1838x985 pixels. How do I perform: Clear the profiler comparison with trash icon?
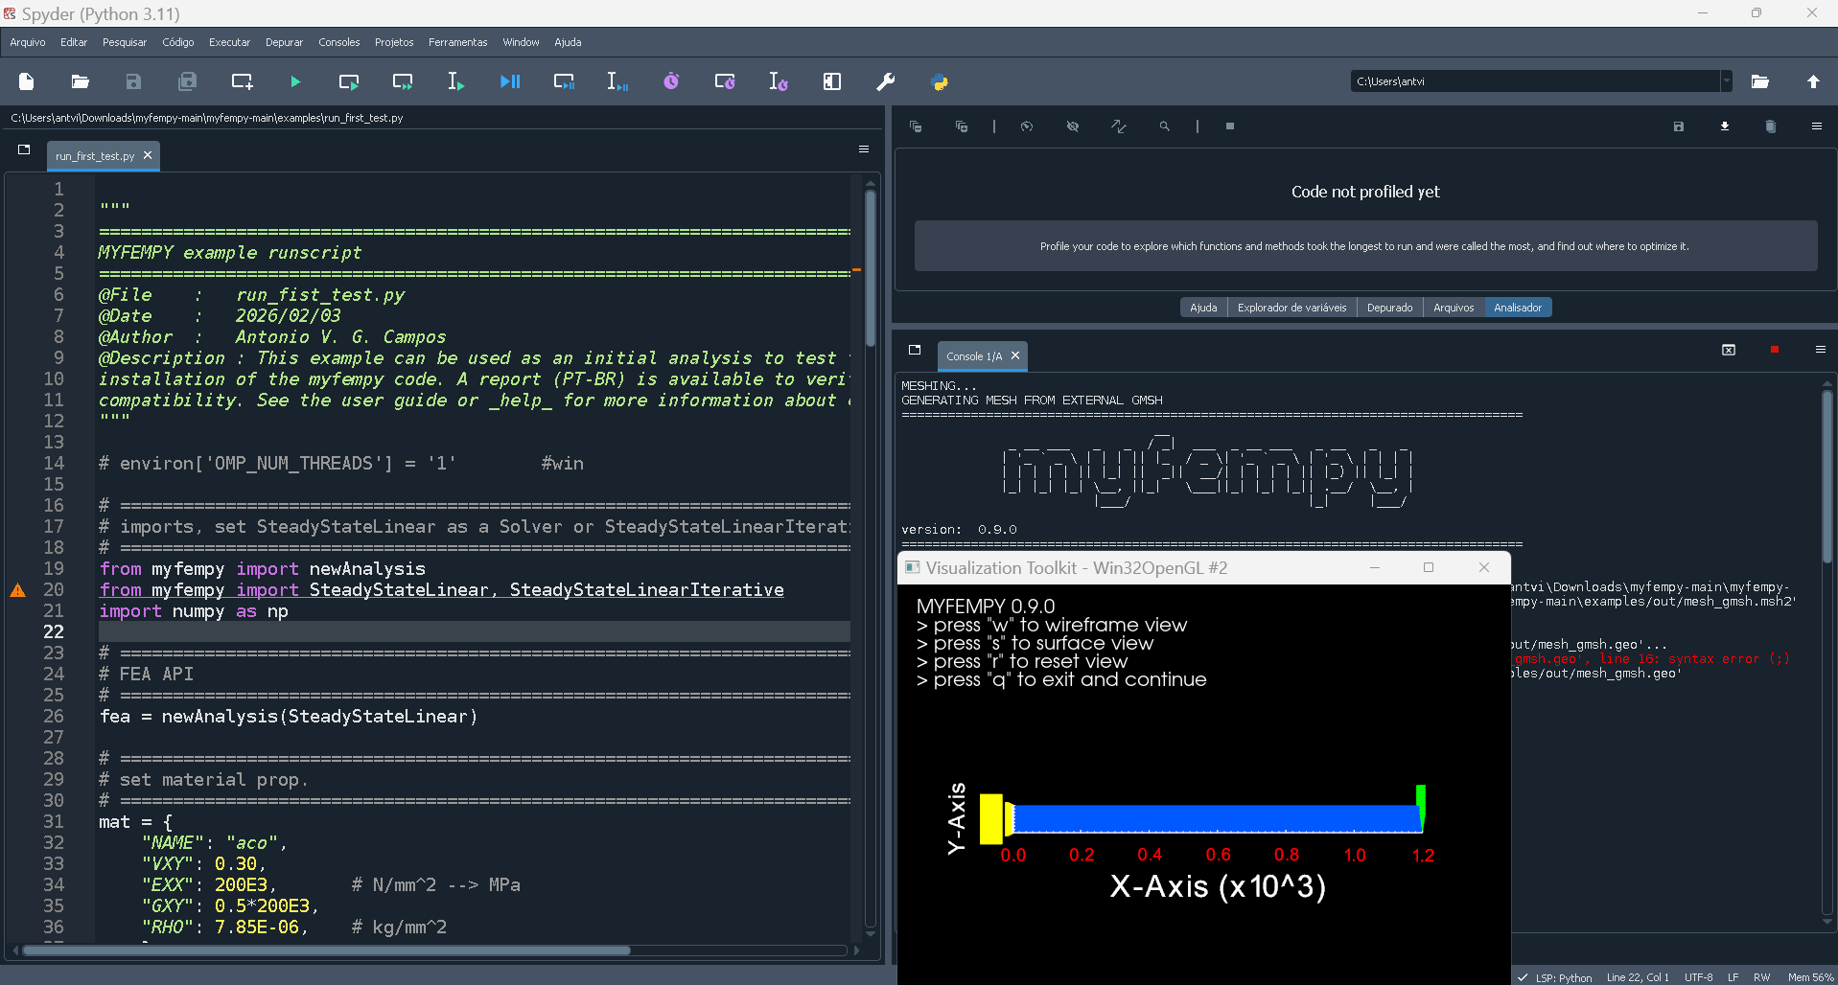(x=1771, y=126)
